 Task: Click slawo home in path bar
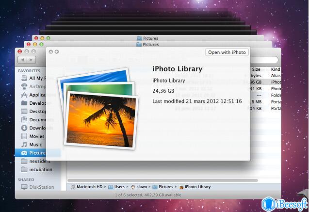(x=139, y=187)
